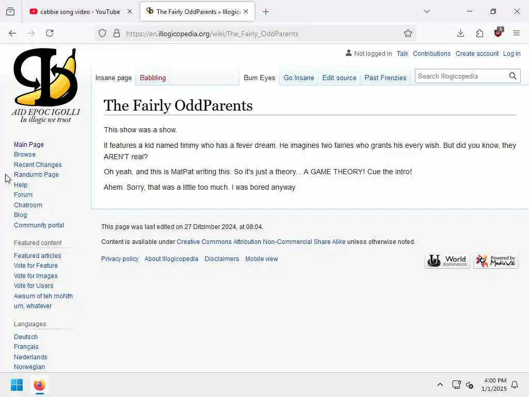Open the Firefox downloads panel

pyautogui.click(x=460, y=33)
